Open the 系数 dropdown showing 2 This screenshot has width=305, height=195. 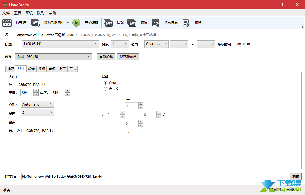click(37, 113)
